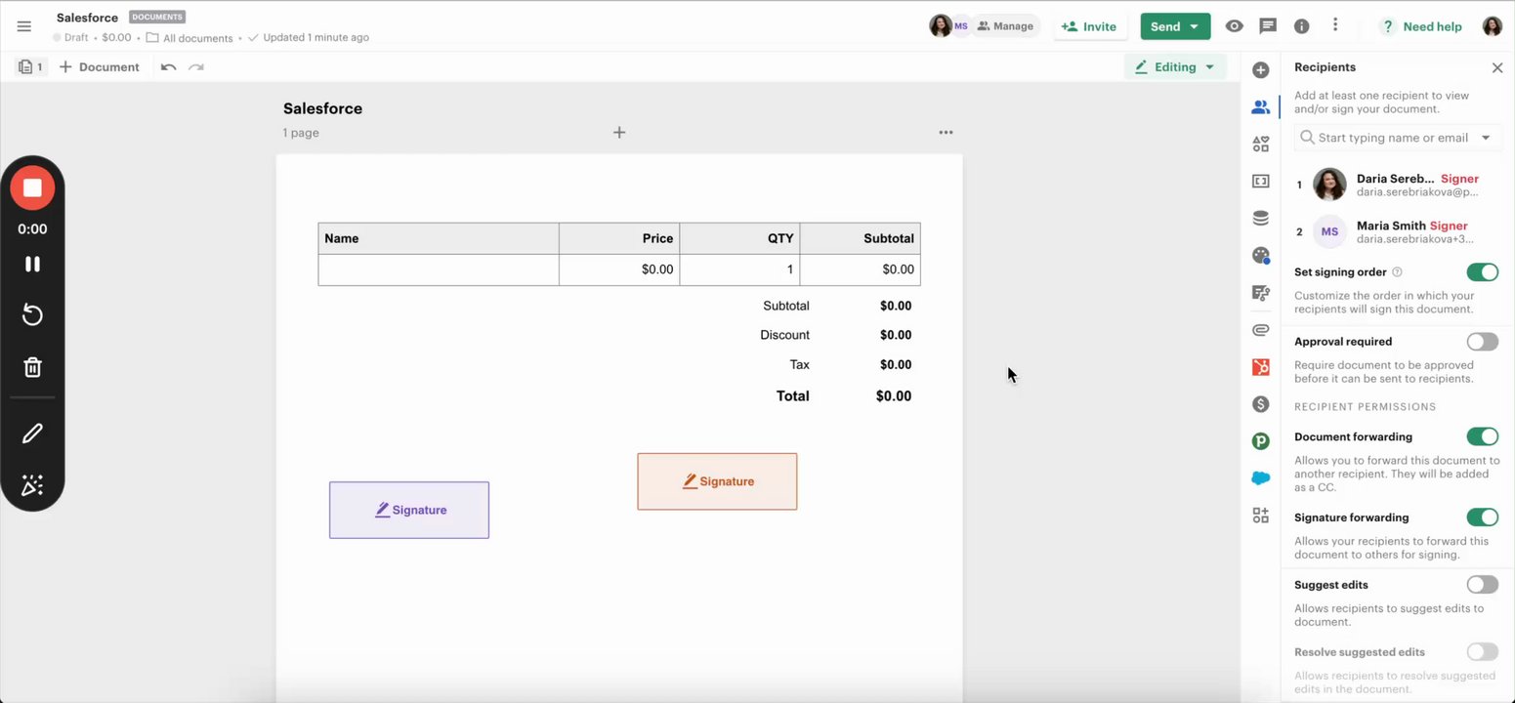Stop the screen recording
The image size is (1515, 703).
tap(32, 187)
